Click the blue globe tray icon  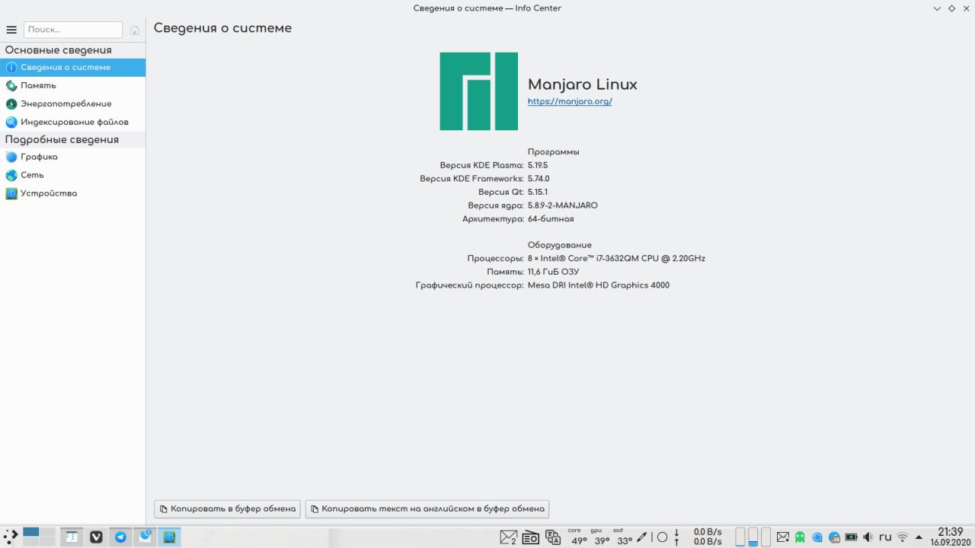tap(817, 537)
